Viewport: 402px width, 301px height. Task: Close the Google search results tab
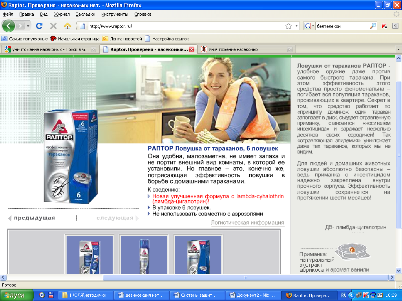coord(93,49)
